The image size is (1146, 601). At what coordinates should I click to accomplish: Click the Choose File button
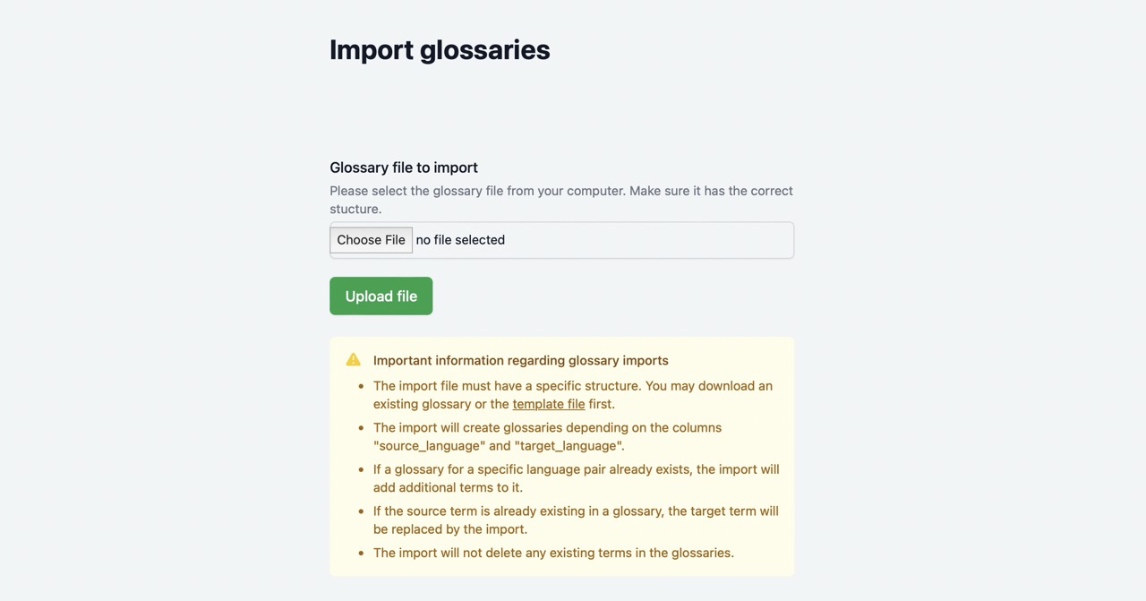click(x=371, y=240)
